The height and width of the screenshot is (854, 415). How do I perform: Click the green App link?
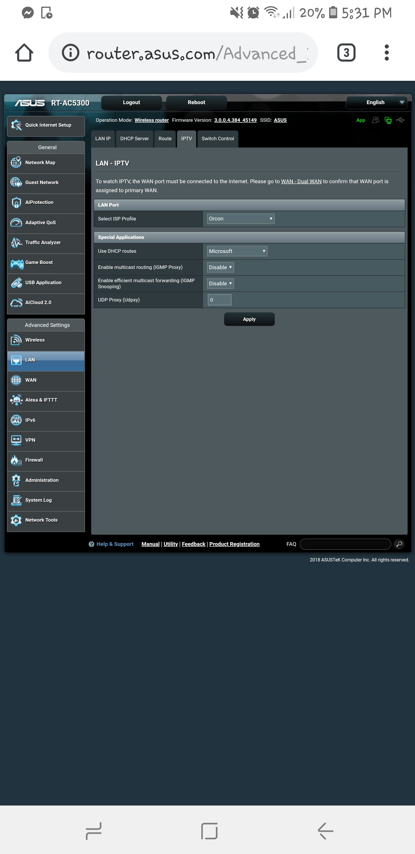tap(361, 120)
